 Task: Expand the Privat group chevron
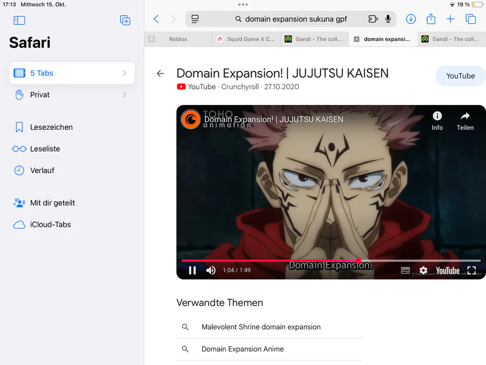(125, 95)
